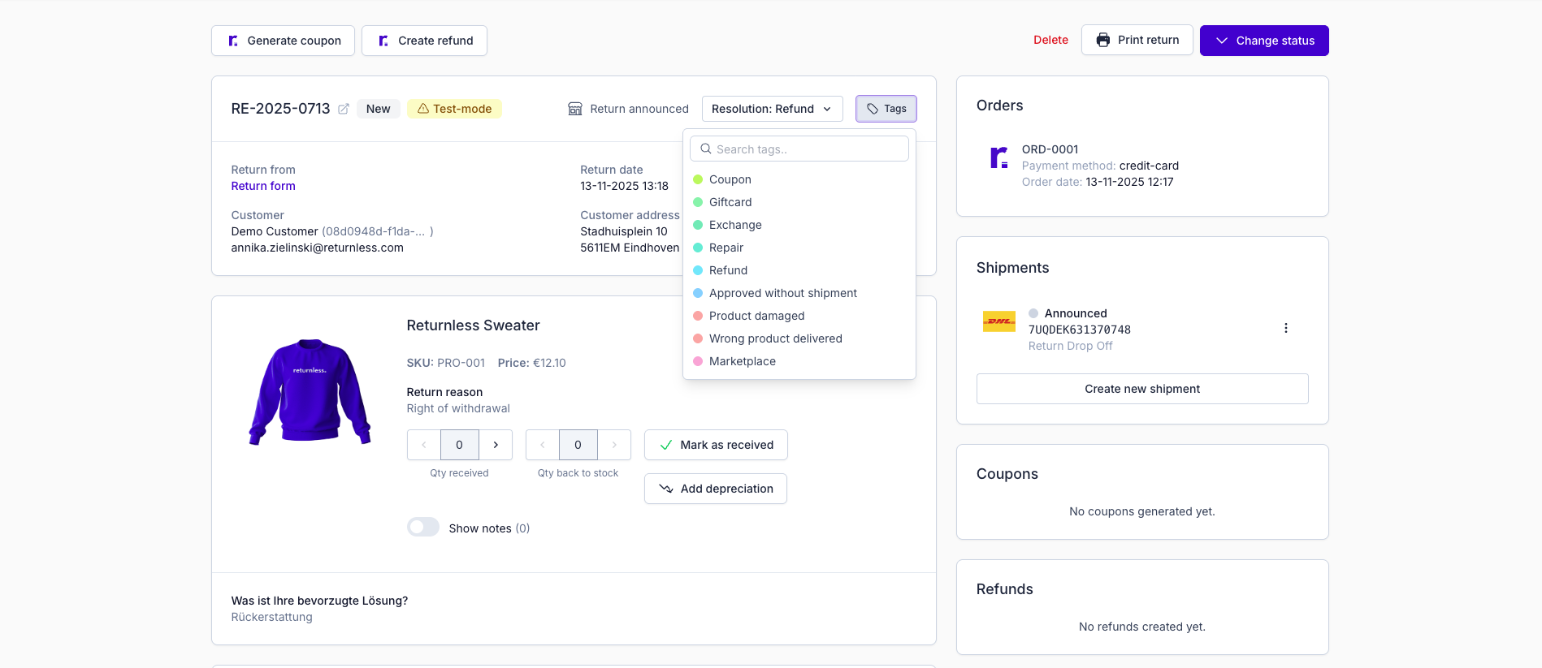Click the Print return button
This screenshot has width=1542, height=668.
click(x=1137, y=40)
